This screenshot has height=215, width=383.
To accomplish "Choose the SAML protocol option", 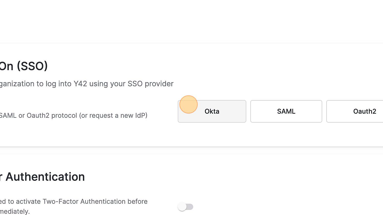I will 286,111.
